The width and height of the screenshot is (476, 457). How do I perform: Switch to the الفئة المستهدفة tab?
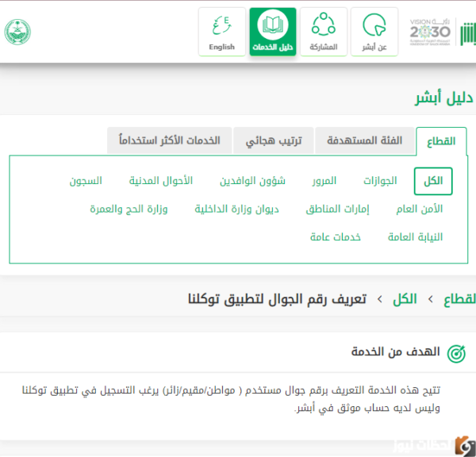coord(365,140)
